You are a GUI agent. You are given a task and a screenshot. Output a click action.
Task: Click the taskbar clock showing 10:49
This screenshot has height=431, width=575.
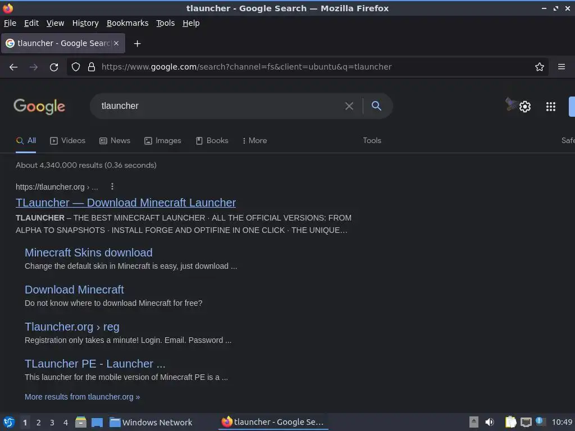pyautogui.click(x=562, y=422)
